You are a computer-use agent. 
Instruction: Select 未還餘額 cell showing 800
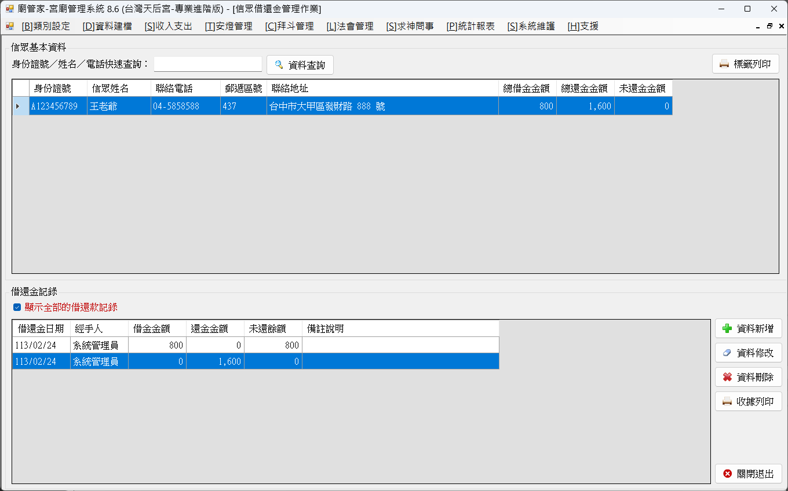pos(273,345)
